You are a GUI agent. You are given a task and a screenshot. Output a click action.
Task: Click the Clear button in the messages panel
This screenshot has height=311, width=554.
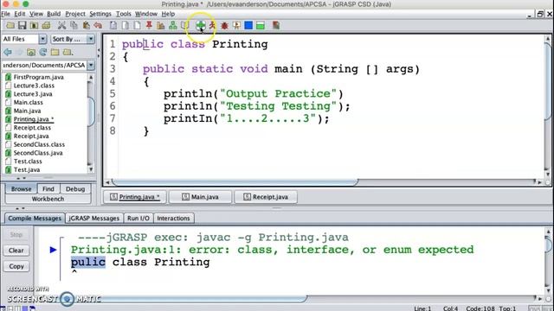[x=16, y=251]
